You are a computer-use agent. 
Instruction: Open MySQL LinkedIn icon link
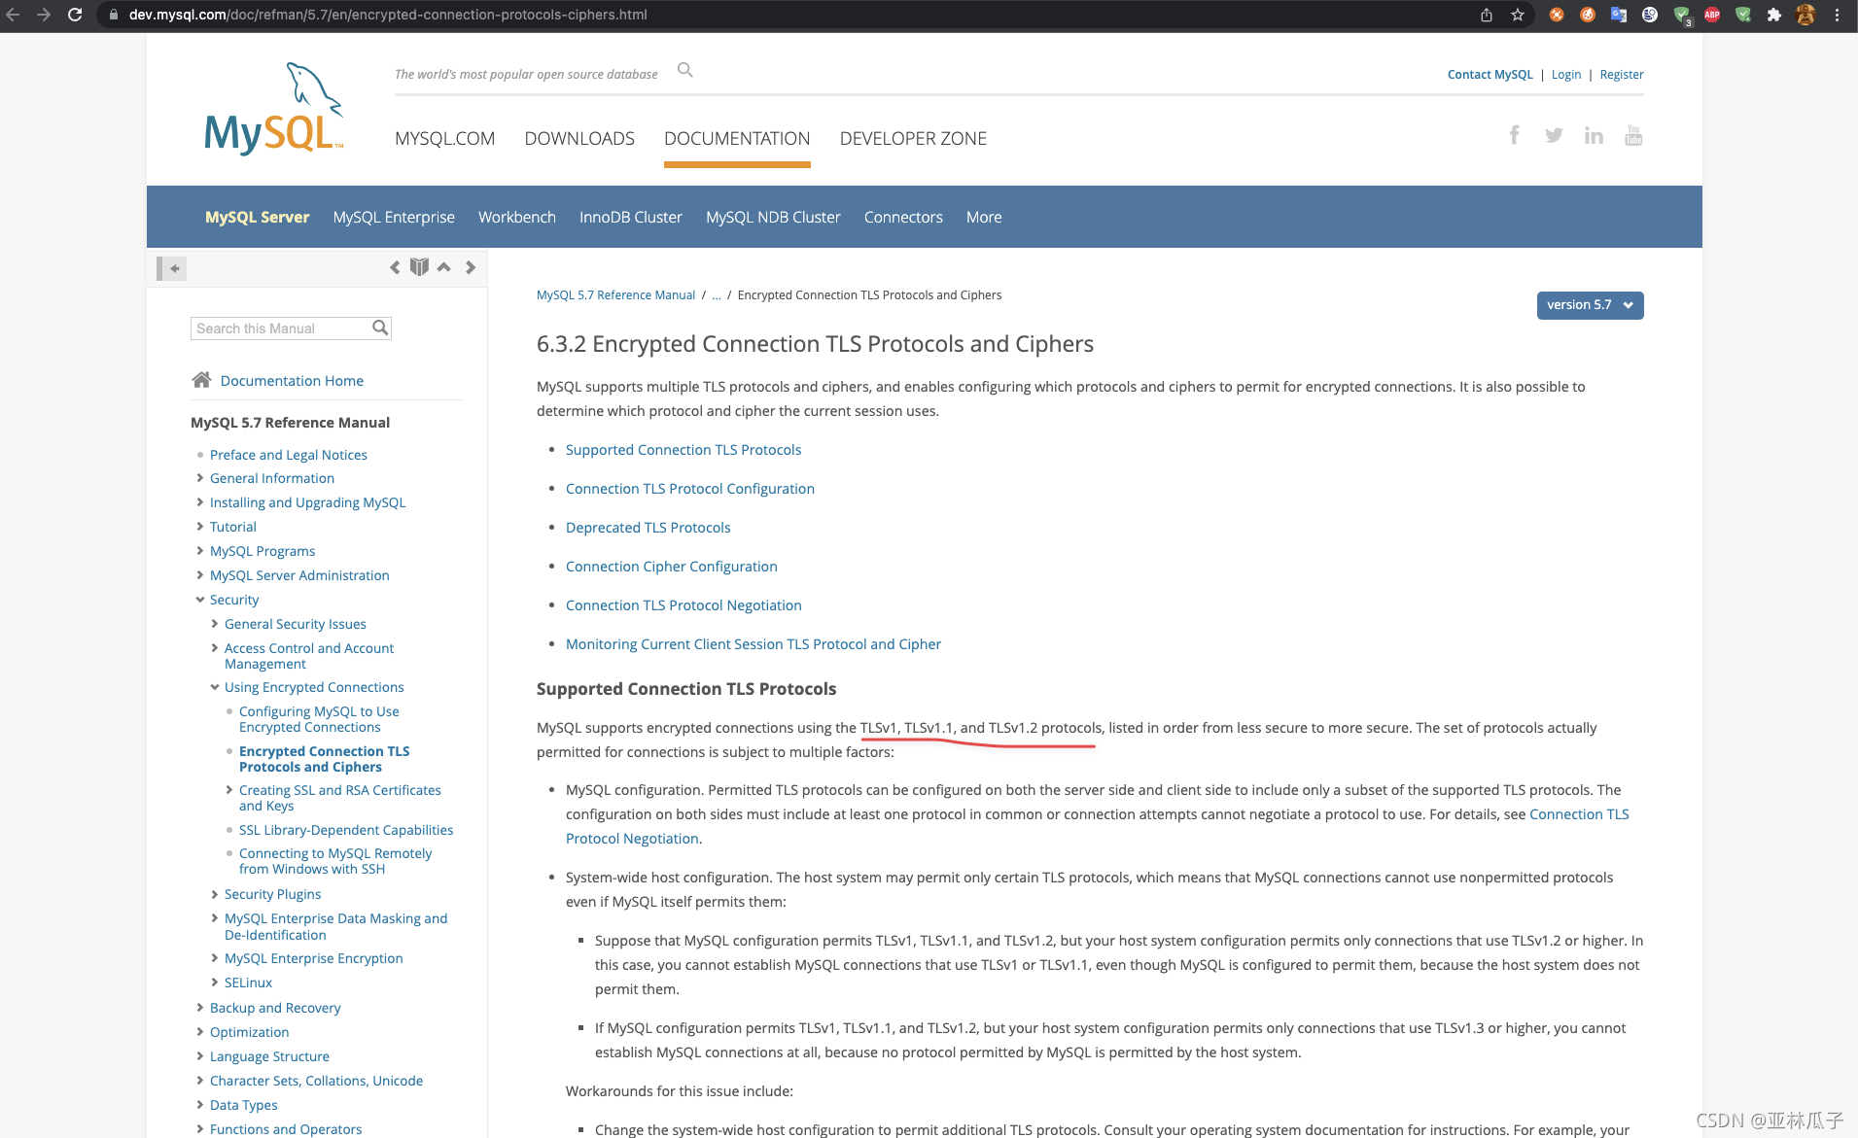pyautogui.click(x=1594, y=135)
